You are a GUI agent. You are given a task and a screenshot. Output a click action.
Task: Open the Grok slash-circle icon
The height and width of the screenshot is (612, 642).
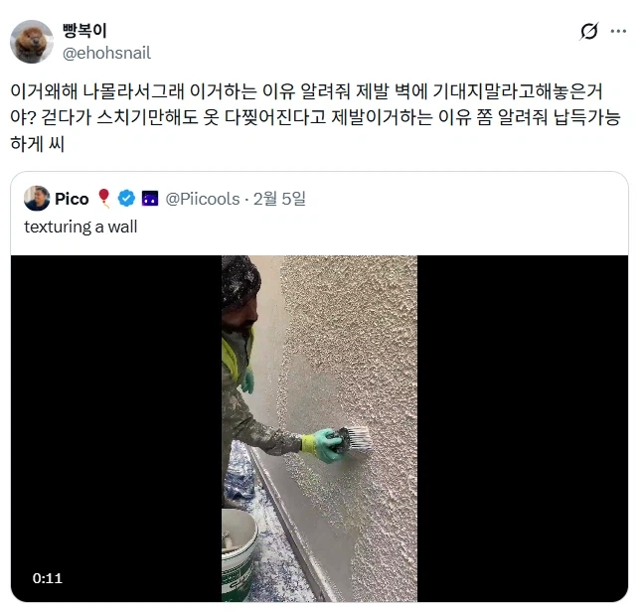[588, 31]
